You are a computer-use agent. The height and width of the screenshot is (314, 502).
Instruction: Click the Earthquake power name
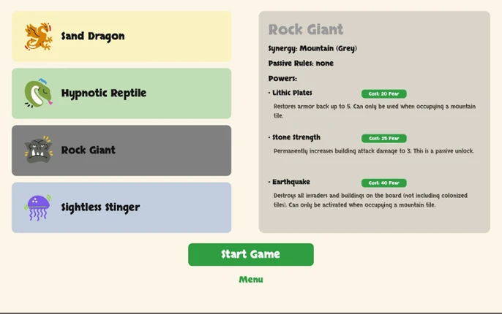pos(291,182)
